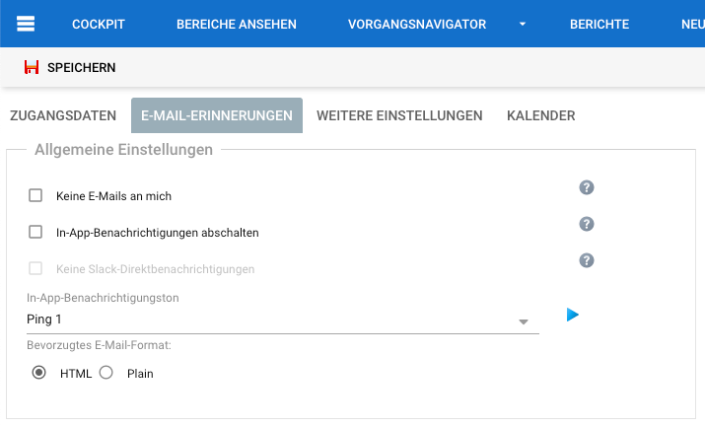Open help for Keine E-Mails an mich
Viewport: 705px width, 427px height.
point(587,188)
